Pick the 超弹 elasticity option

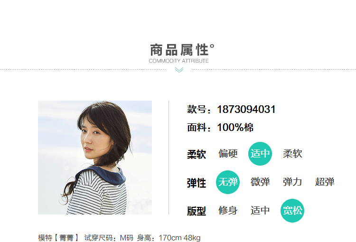[x=325, y=182]
